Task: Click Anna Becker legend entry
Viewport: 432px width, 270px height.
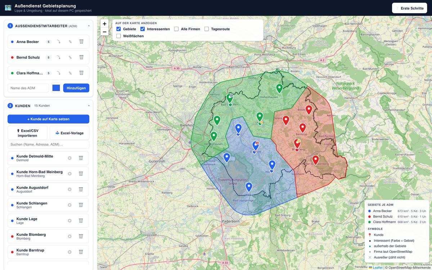Action: tap(397, 211)
